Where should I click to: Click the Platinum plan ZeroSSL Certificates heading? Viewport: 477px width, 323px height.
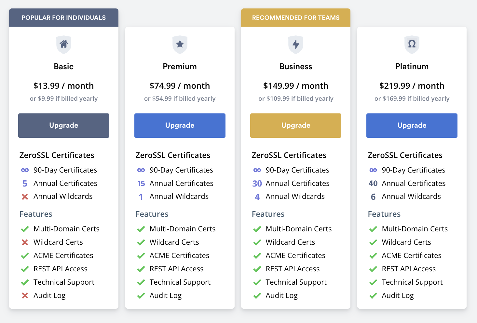point(405,155)
